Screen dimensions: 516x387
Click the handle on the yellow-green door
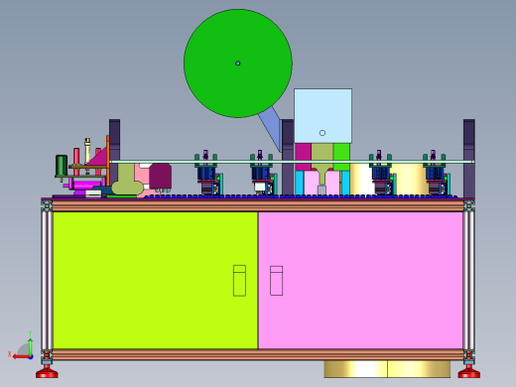coord(239,281)
